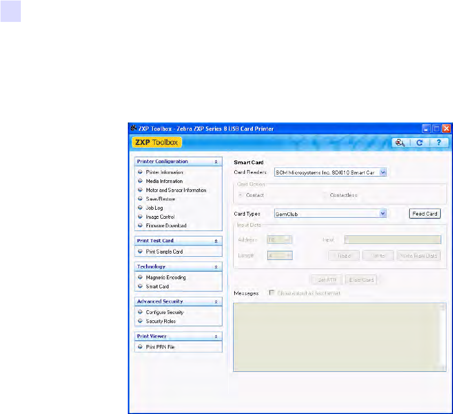Open Configure Security page
The image size is (453, 414).
[x=165, y=312]
